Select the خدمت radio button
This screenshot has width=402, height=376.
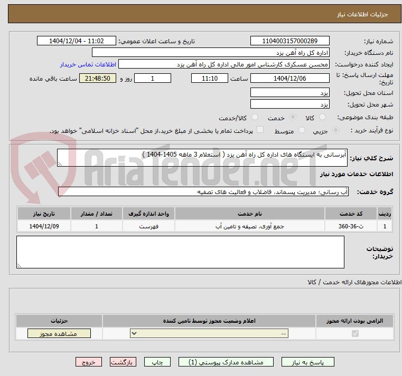click(293, 117)
